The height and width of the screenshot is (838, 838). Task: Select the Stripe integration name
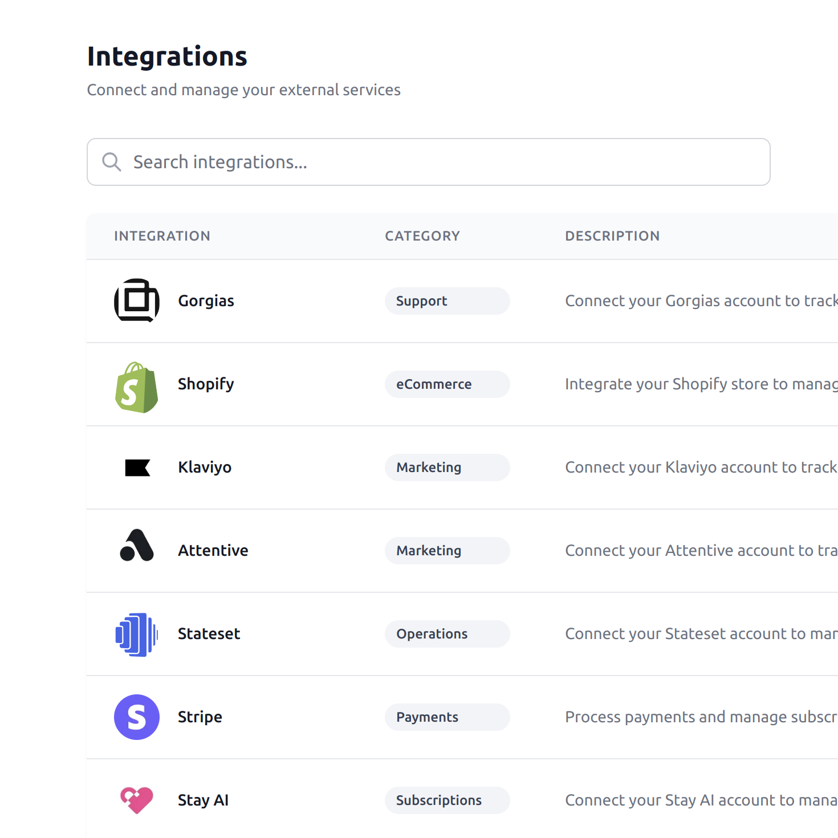pos(200,717)
